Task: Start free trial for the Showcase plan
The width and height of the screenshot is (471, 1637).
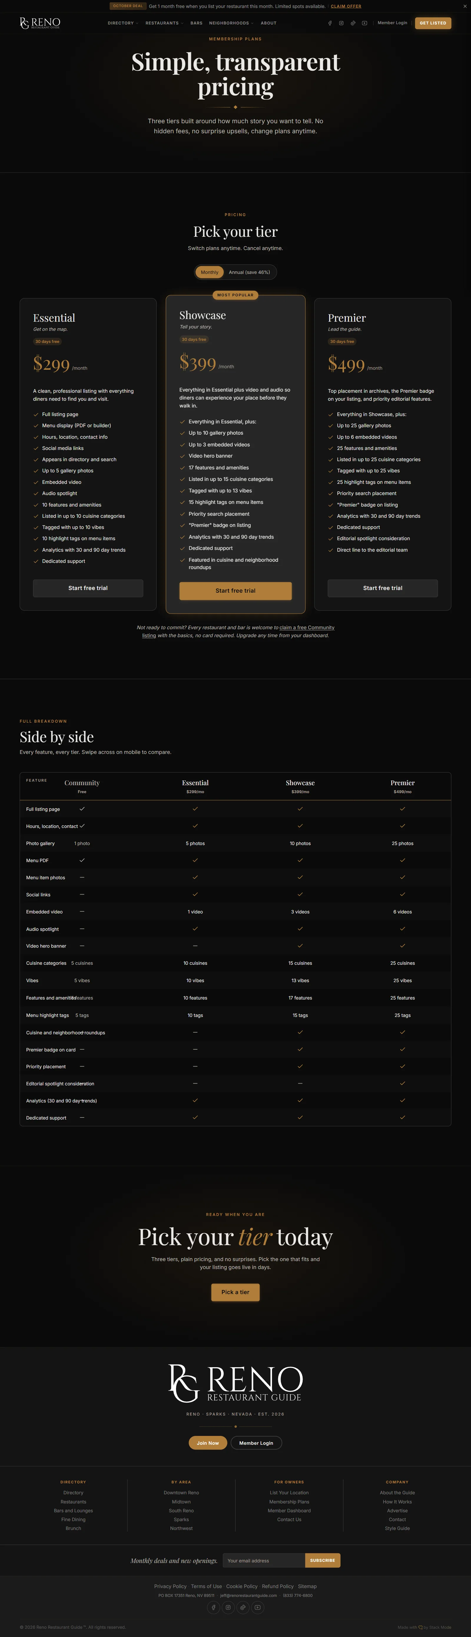Action: pyautogui.click(x=235, y=590)
